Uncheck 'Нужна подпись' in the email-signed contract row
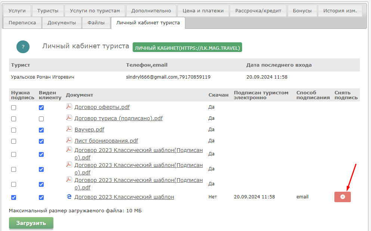The height and width of the screenshot is (231, 371). [14, 197]
